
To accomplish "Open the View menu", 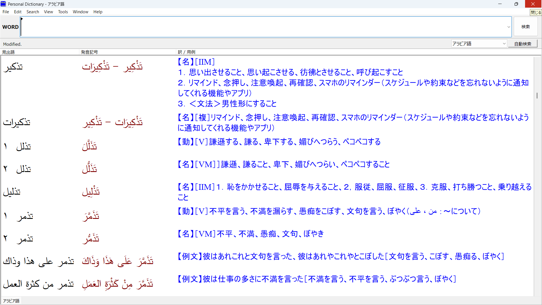I will pyautogui.click(x=48, y=12).
